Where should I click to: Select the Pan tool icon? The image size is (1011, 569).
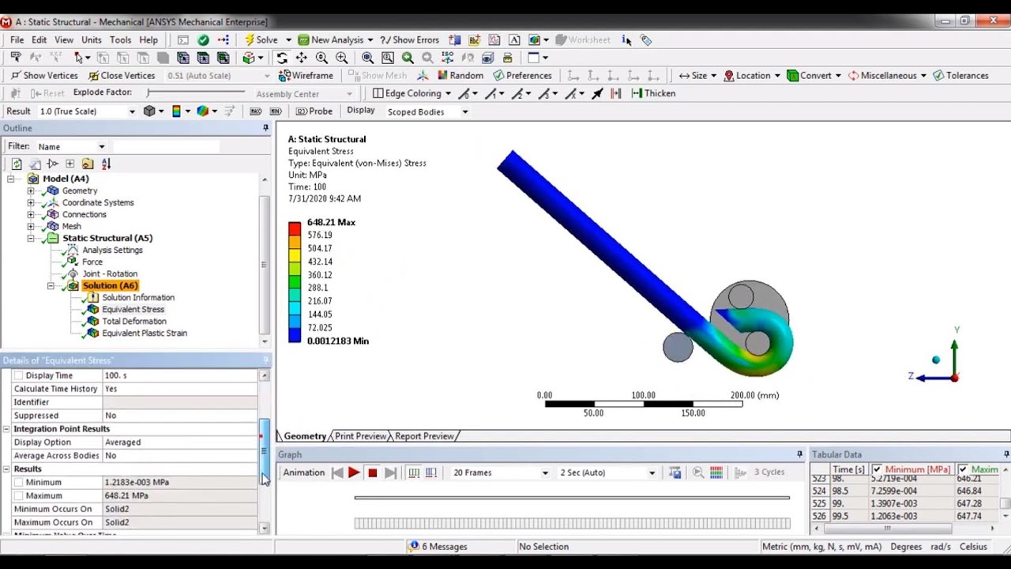tap(302, 58)
